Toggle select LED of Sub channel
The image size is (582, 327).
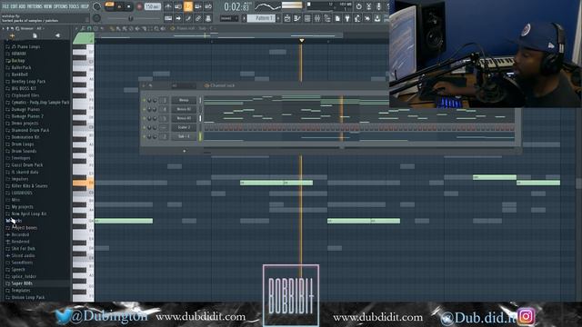[x=200, y=137]
